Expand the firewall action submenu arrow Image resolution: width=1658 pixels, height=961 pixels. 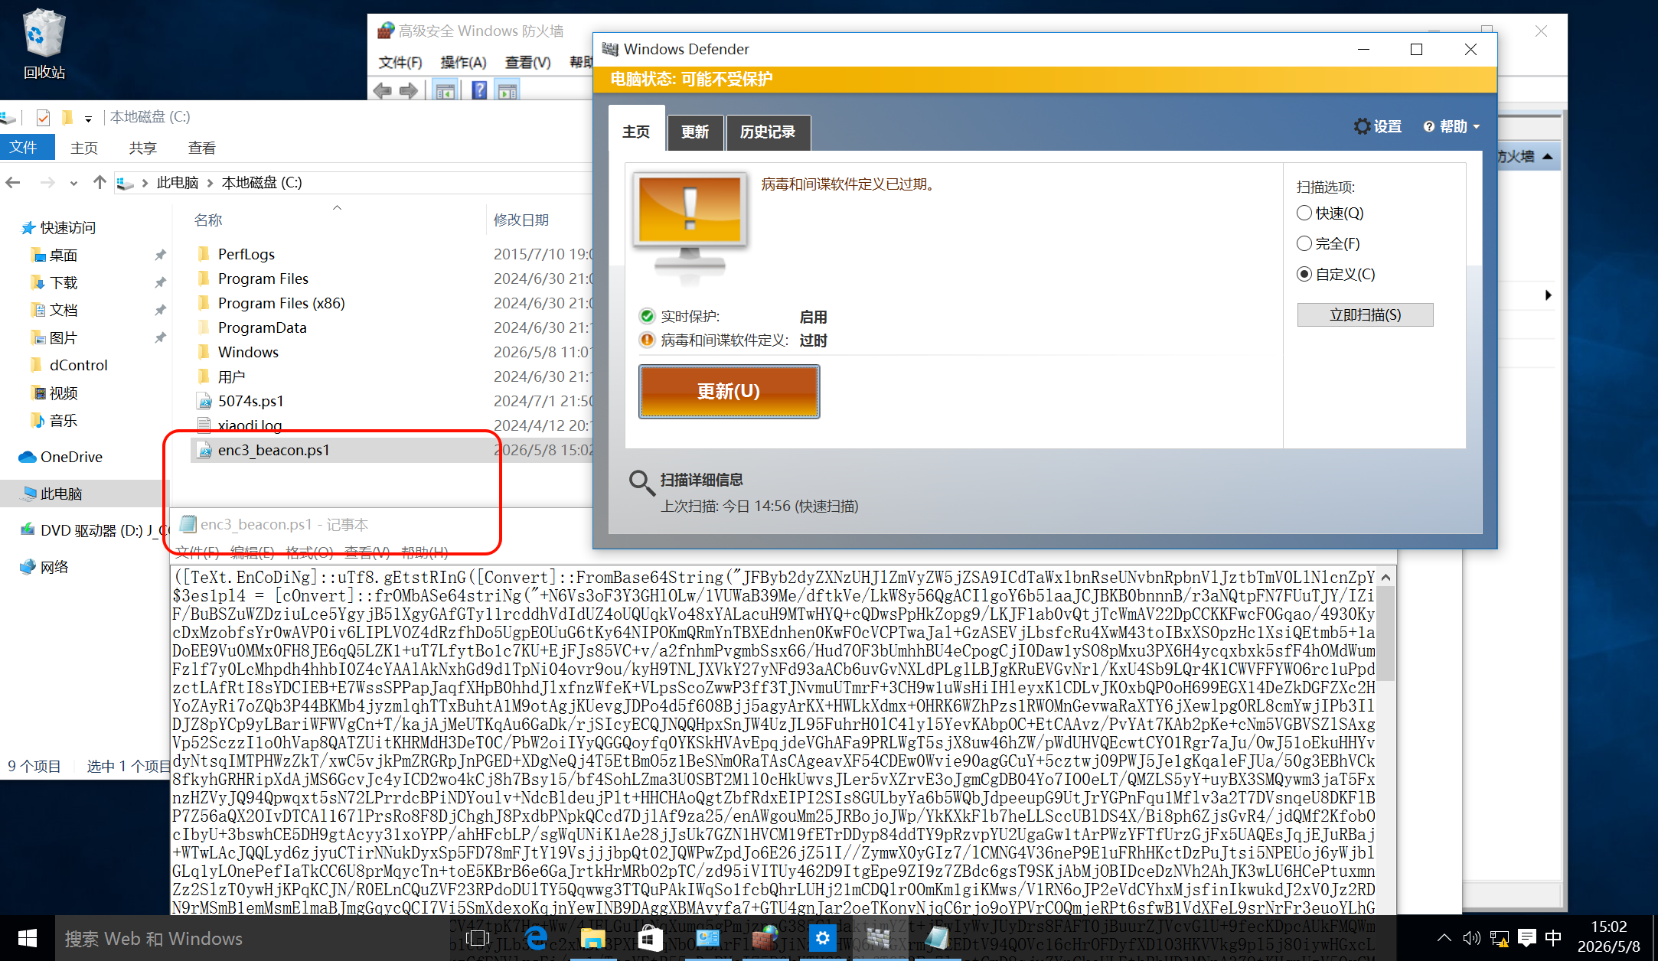coord(1548,295)
